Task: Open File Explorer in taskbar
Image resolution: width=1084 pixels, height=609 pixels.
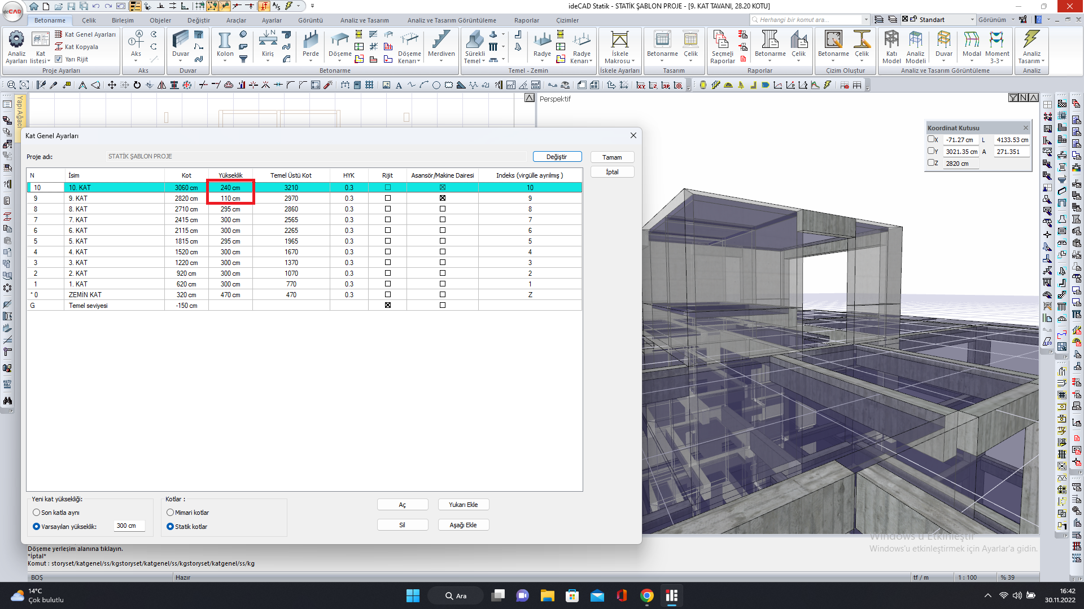Action: tap(547, 595)
